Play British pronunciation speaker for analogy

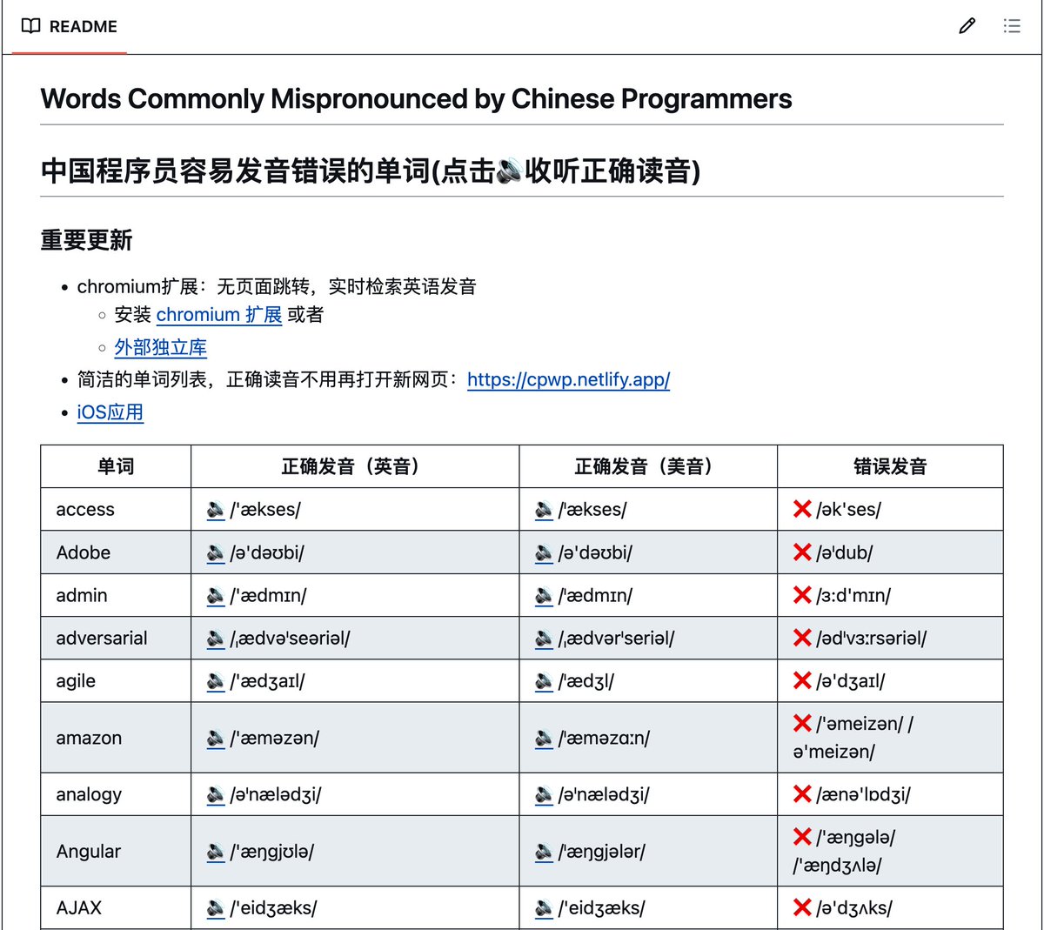(x=216, y=795)
